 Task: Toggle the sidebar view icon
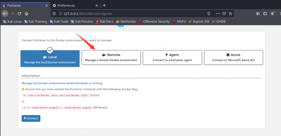[x=265, y=13]
